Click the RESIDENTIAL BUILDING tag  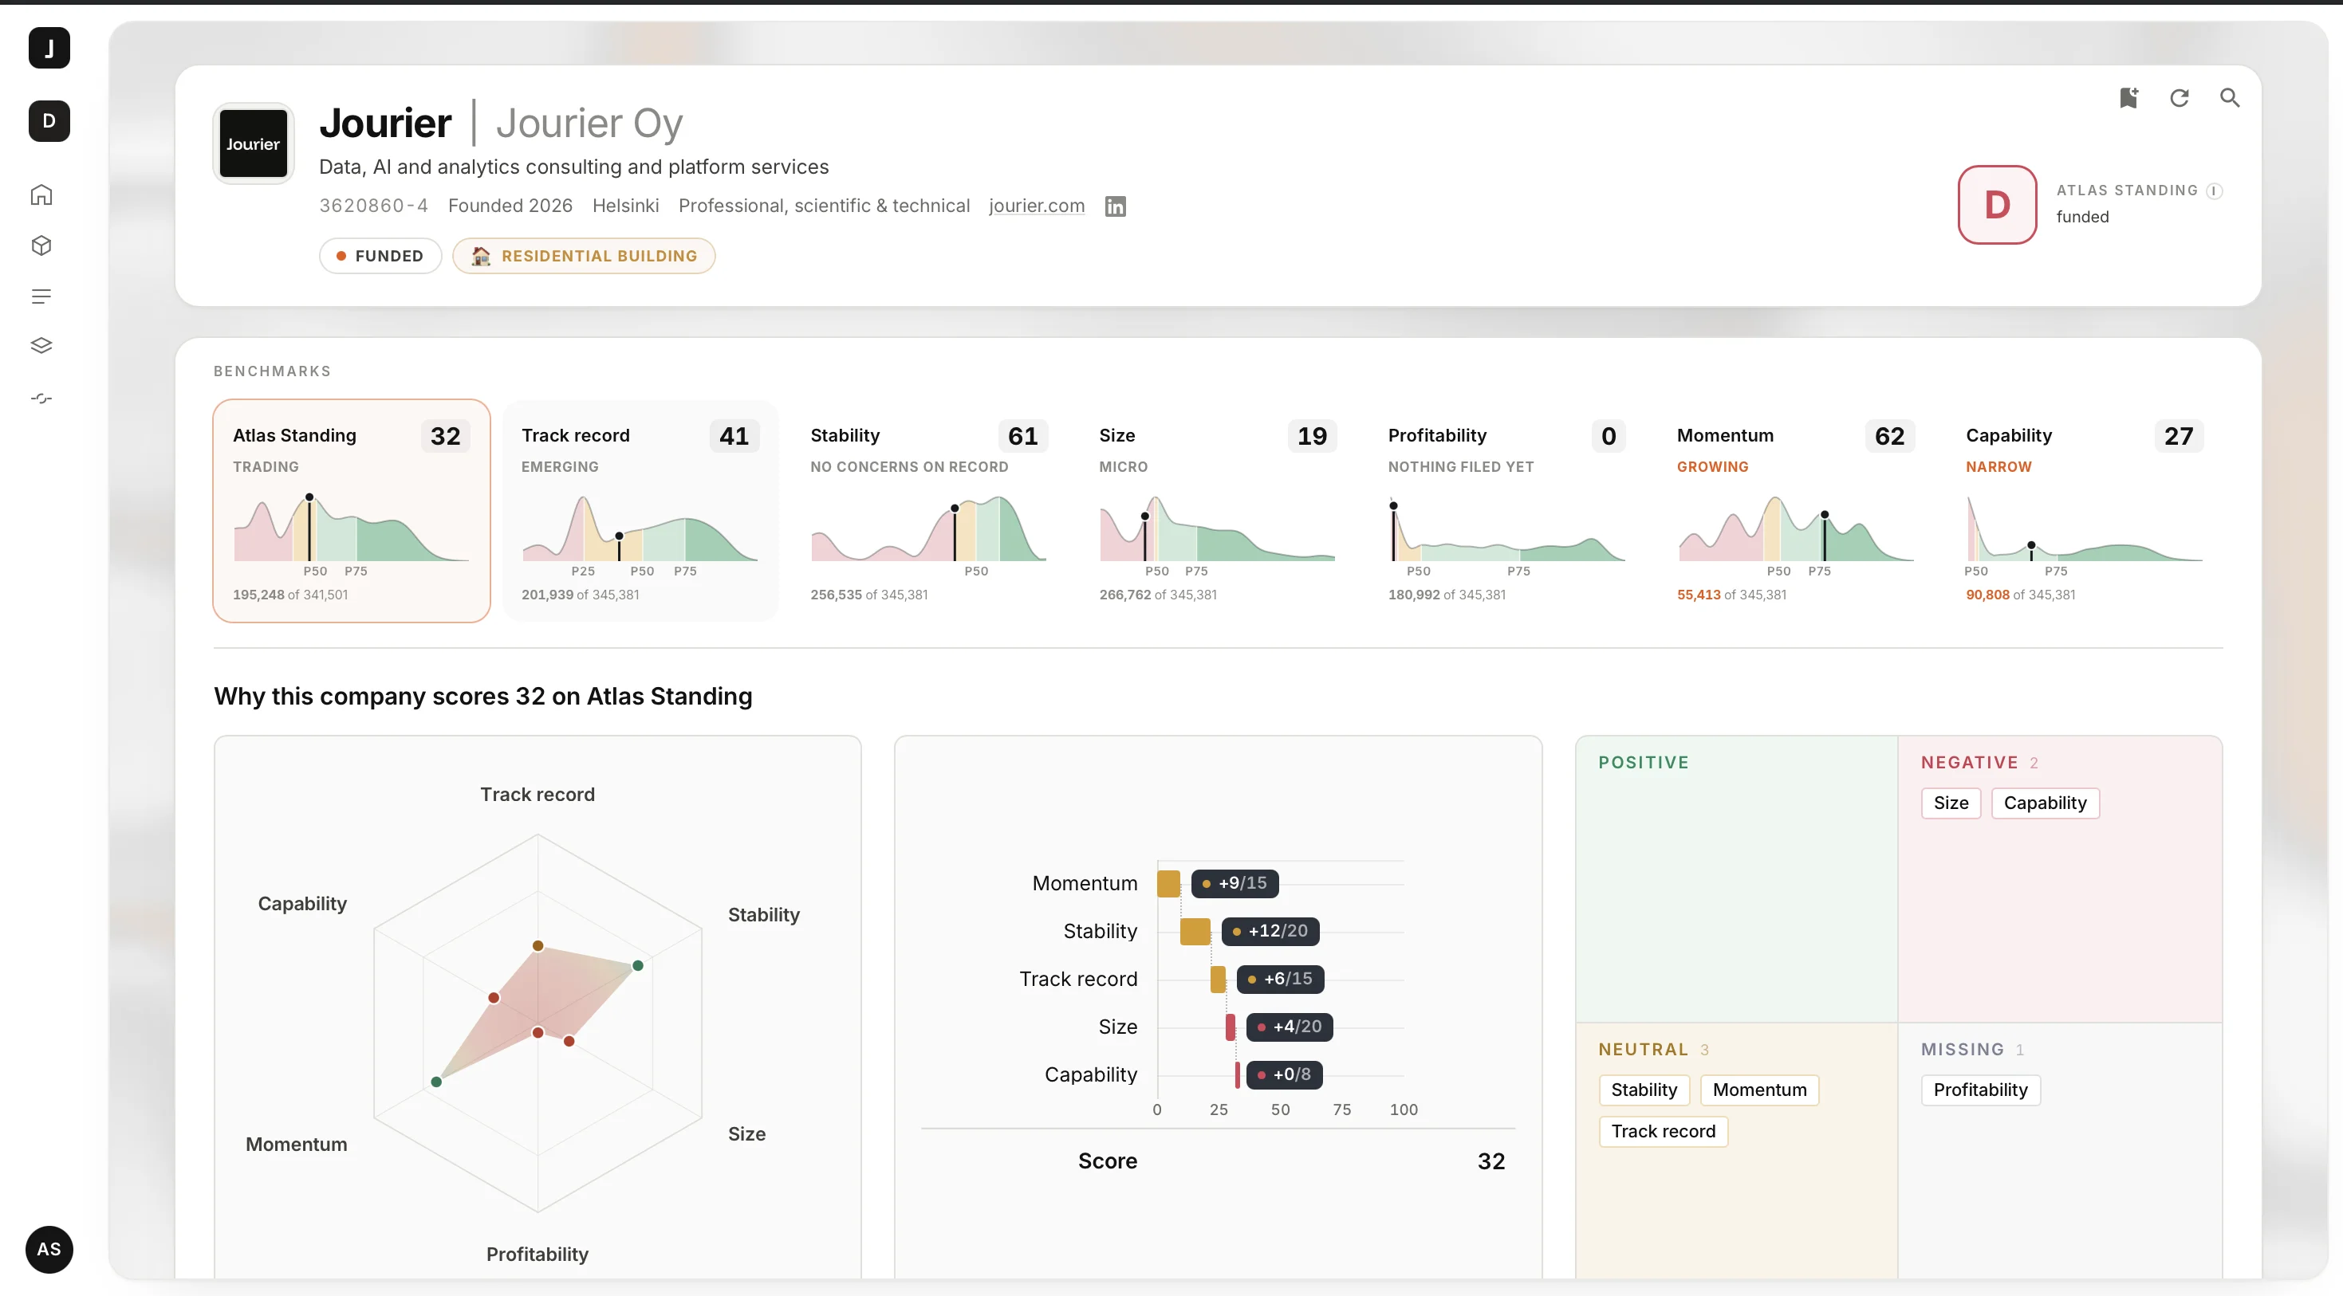584,257
